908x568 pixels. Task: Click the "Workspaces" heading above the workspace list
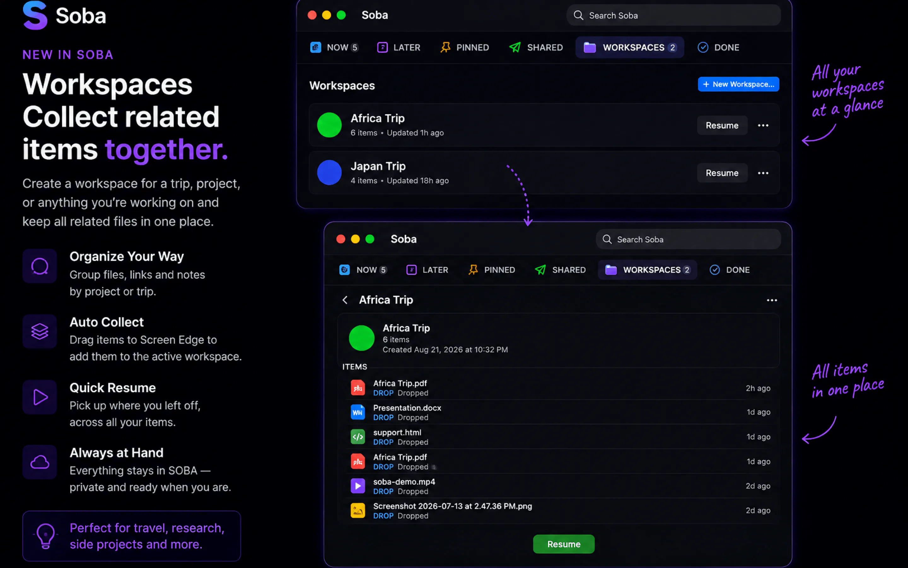(x=342, y=86)
